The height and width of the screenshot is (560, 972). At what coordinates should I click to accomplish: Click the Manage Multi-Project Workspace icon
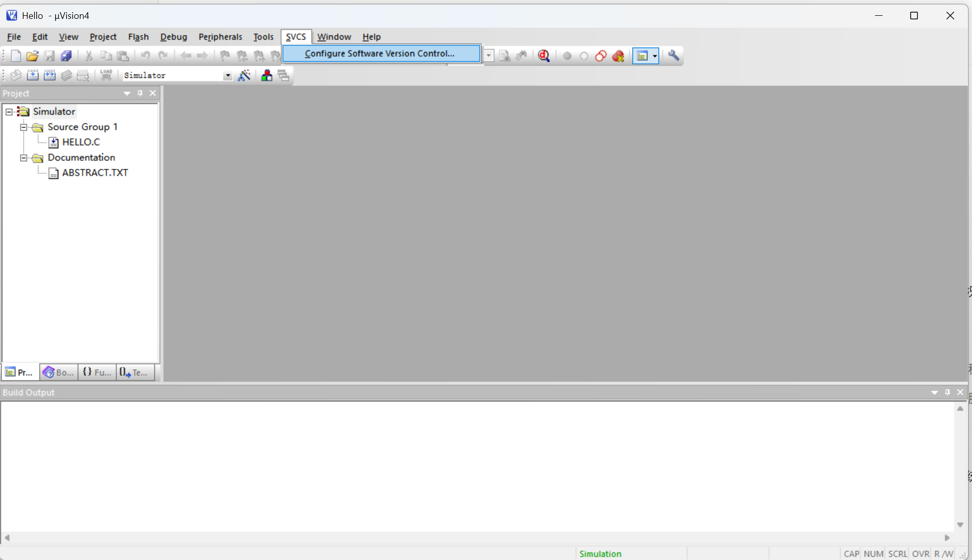tap(283, 75)
